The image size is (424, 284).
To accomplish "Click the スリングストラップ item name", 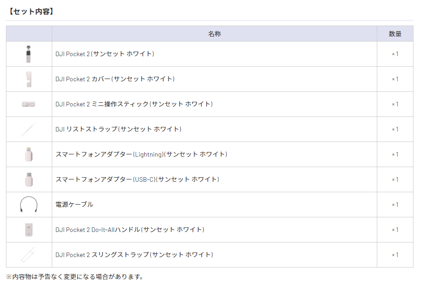I will (134, 255).
